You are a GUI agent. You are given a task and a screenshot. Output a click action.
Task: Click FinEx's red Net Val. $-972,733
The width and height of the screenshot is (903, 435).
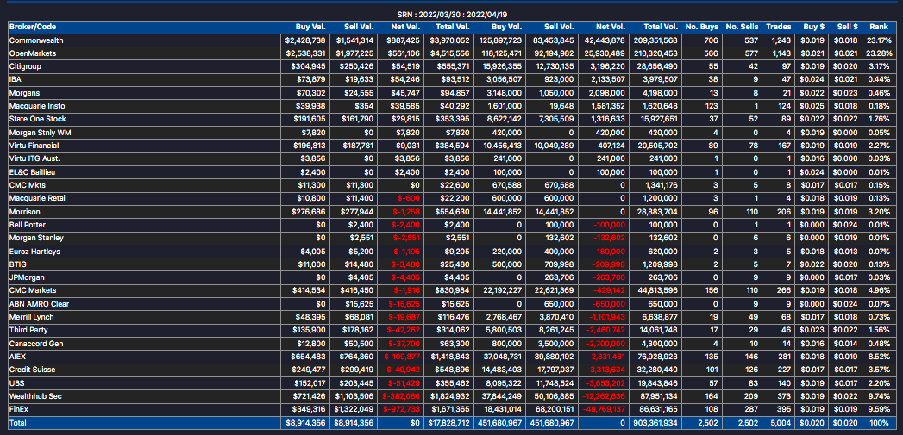coord(403,409)
